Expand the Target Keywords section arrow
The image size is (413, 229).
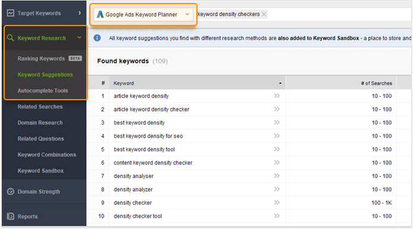[80, 13]
